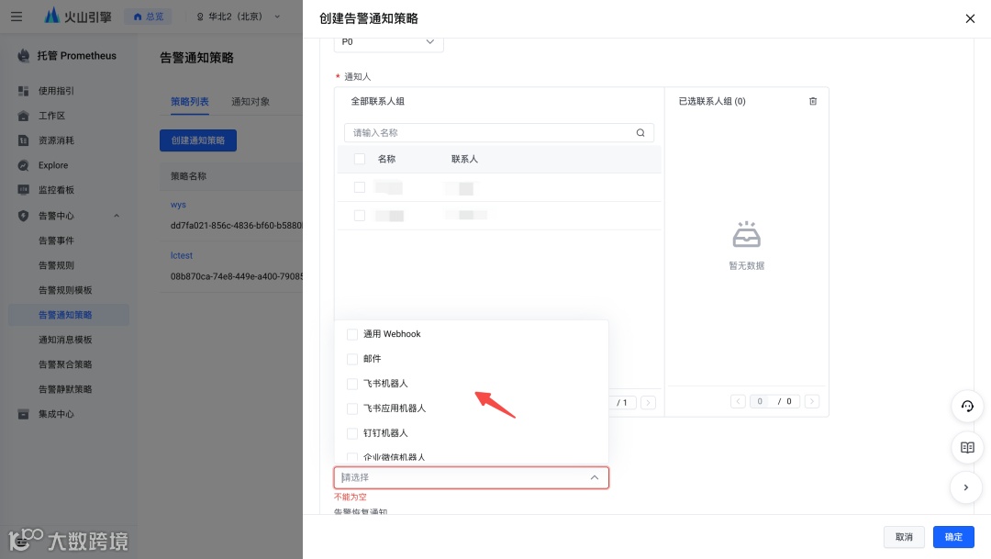Open 通知消息模板 in sidebar

coord(65,340)
